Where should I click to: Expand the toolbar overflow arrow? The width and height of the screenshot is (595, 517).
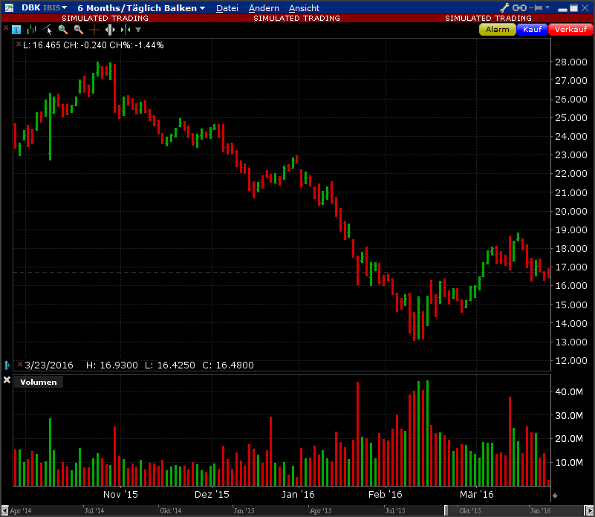(x=138, y=30)
